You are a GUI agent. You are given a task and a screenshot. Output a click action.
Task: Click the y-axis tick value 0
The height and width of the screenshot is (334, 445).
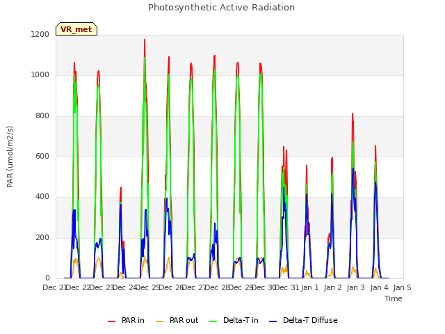tap(47, 278)
